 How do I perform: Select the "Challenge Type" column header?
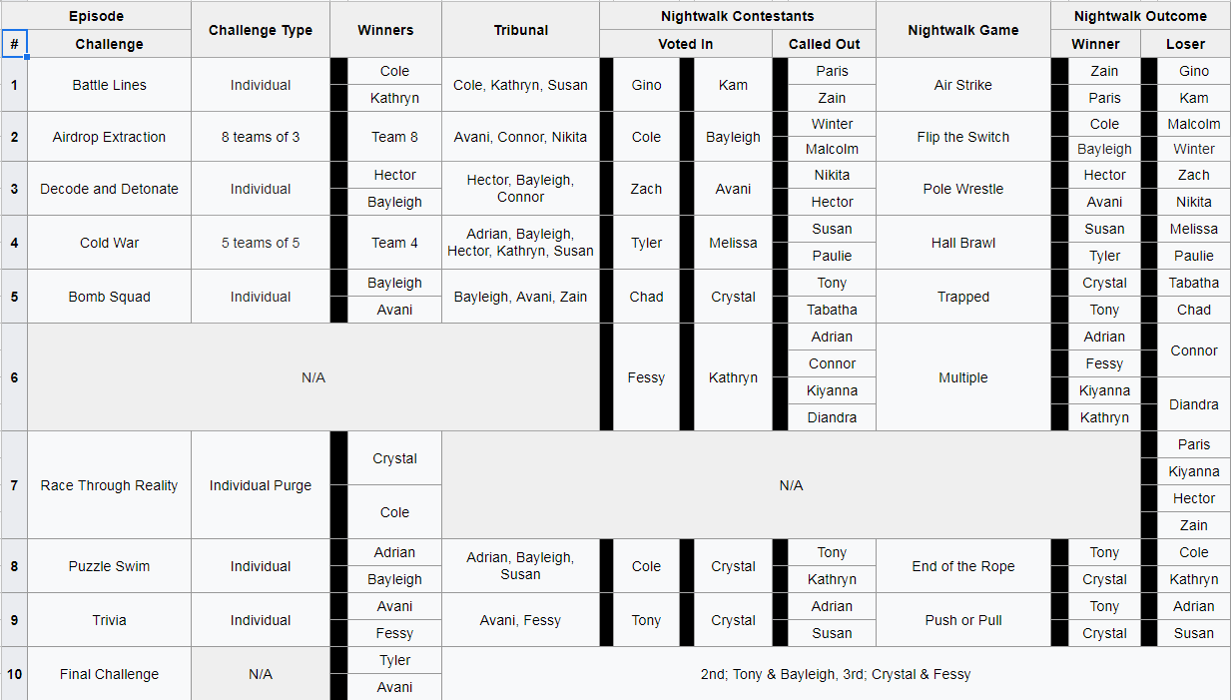(261, 30)
